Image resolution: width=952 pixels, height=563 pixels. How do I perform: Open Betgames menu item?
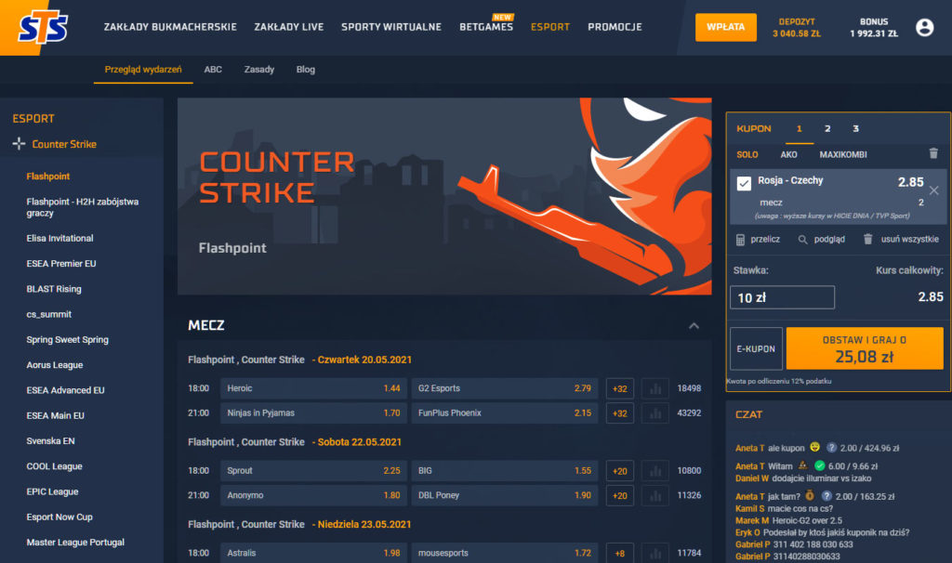tap(486, 27)
